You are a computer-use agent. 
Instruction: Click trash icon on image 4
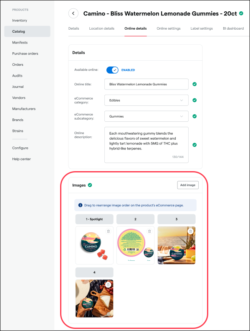click(108, 285)
